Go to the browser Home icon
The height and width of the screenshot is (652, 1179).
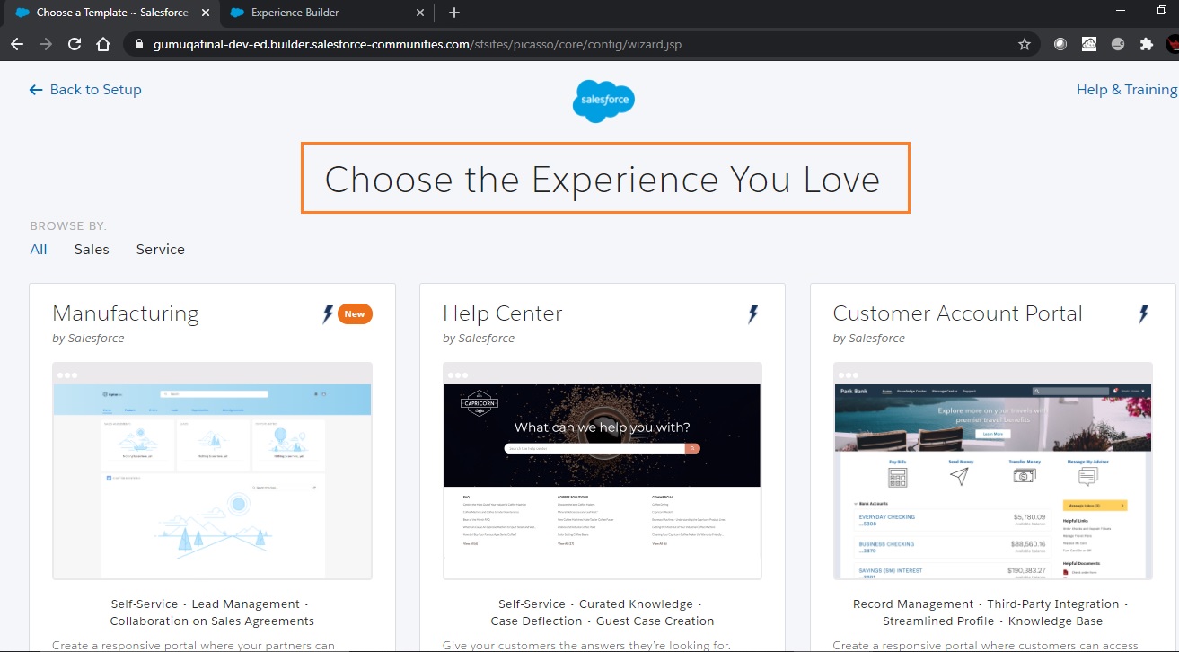(103, 44)
